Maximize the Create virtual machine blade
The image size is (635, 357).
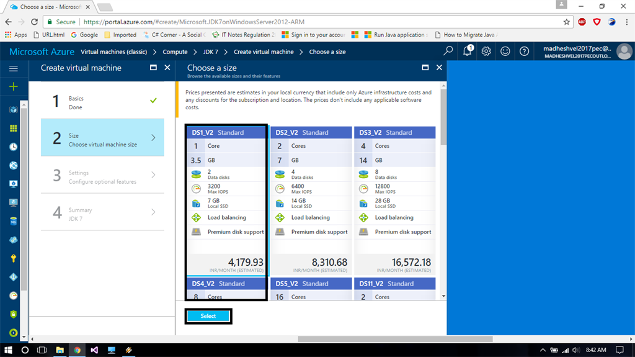[153, 68]
